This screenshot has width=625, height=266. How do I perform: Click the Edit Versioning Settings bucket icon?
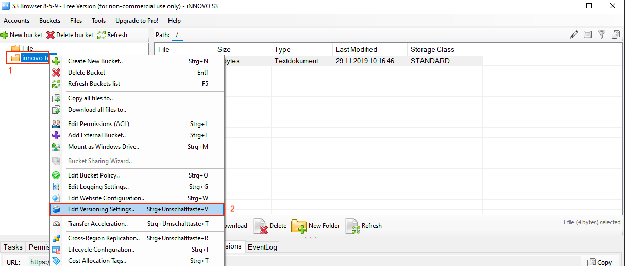click(57, 209)
